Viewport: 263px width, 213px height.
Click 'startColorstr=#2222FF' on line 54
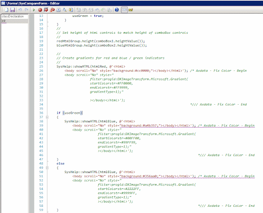click(x=119, y=189)
